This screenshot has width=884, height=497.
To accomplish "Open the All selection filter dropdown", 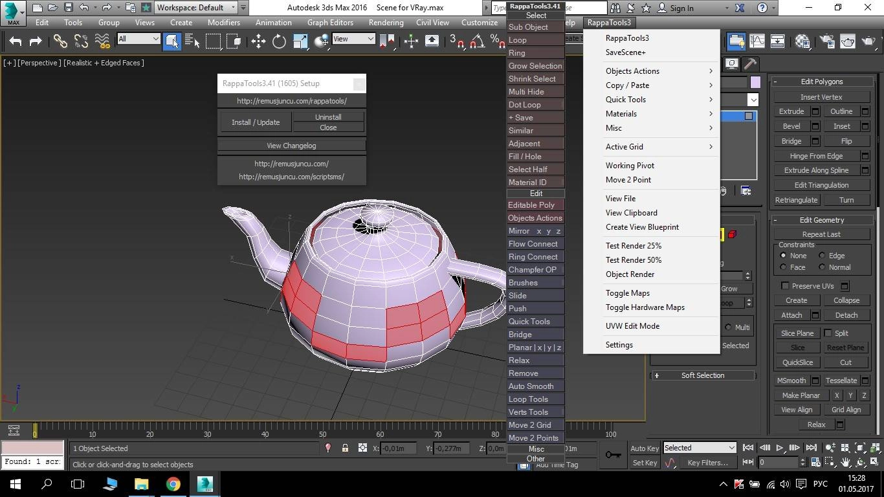I will [138, 39].
